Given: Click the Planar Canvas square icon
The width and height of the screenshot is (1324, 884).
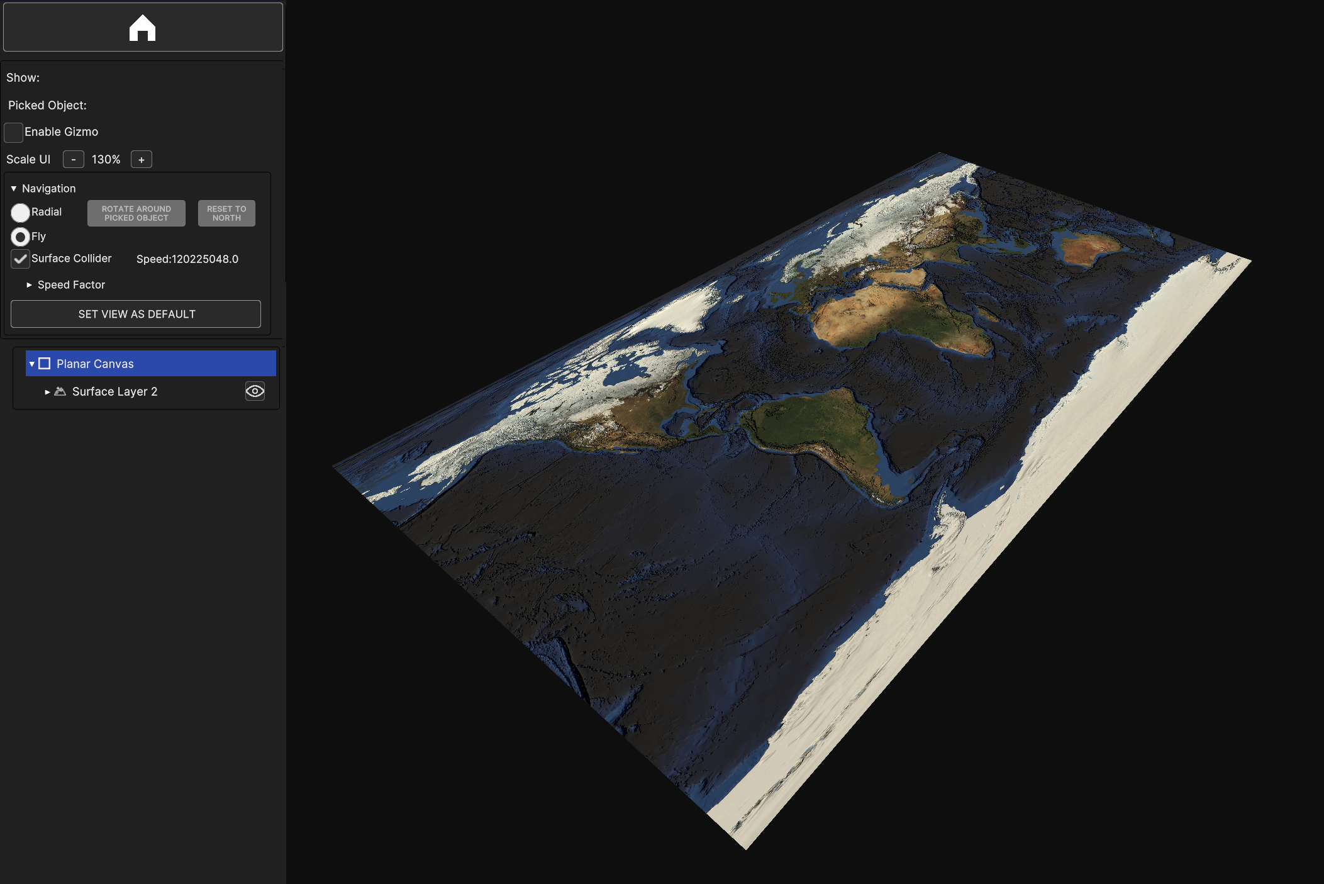Looking at the screenshot, I should tap(45, 364).
